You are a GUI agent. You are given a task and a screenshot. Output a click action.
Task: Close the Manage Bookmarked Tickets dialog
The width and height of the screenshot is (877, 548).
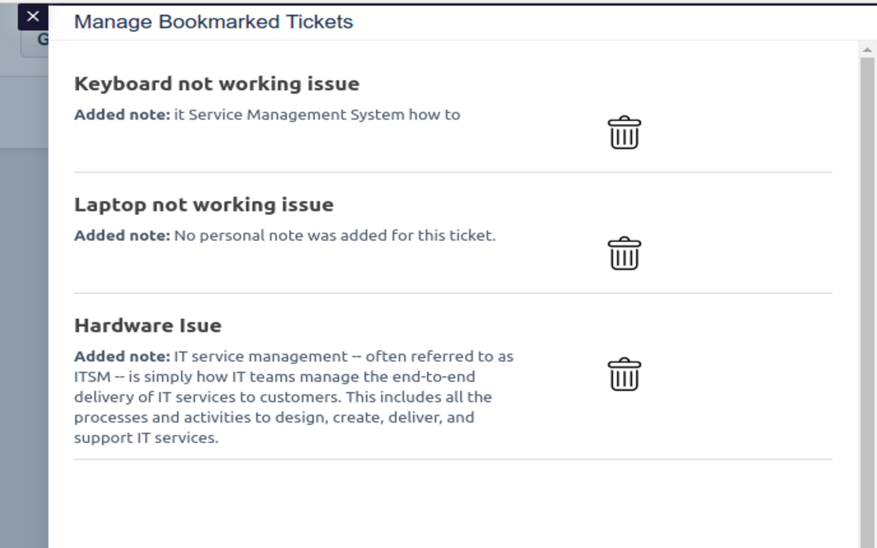(33, 16)
